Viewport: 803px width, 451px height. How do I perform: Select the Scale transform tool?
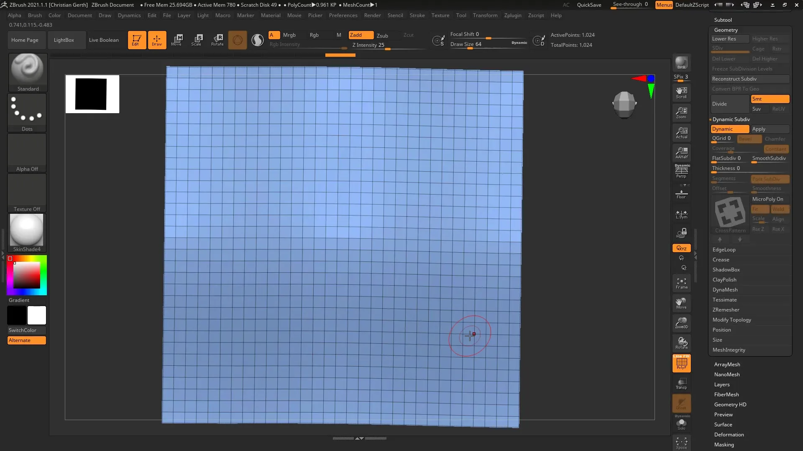pyautogui.click(x=197, y=40)
